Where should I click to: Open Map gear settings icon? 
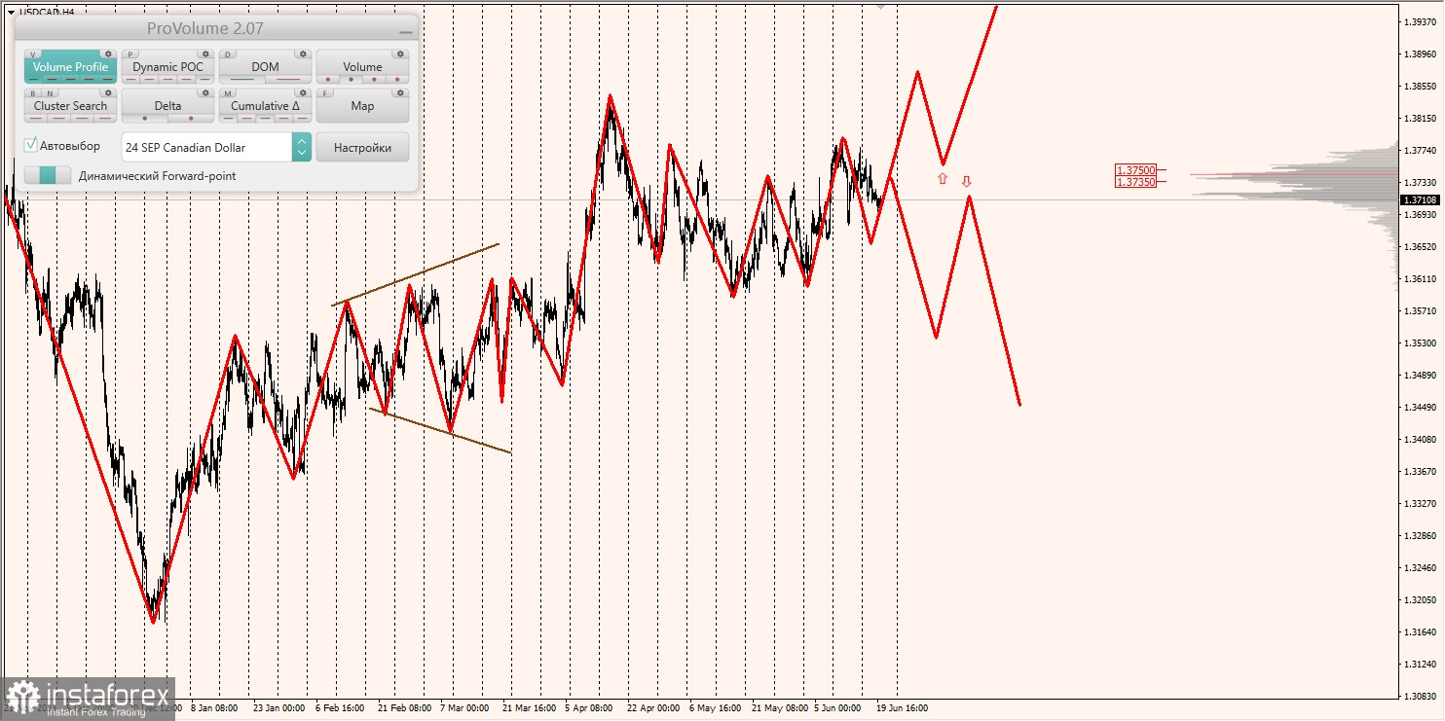400,92
